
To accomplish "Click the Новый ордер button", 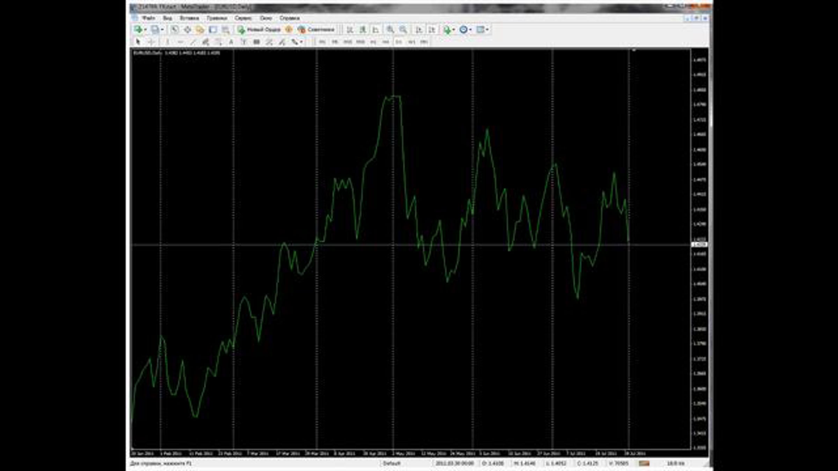I will 259,30.
